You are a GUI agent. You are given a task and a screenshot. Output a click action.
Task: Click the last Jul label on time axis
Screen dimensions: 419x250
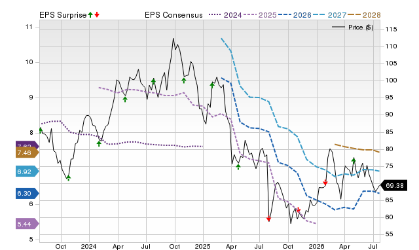[373, 246]
